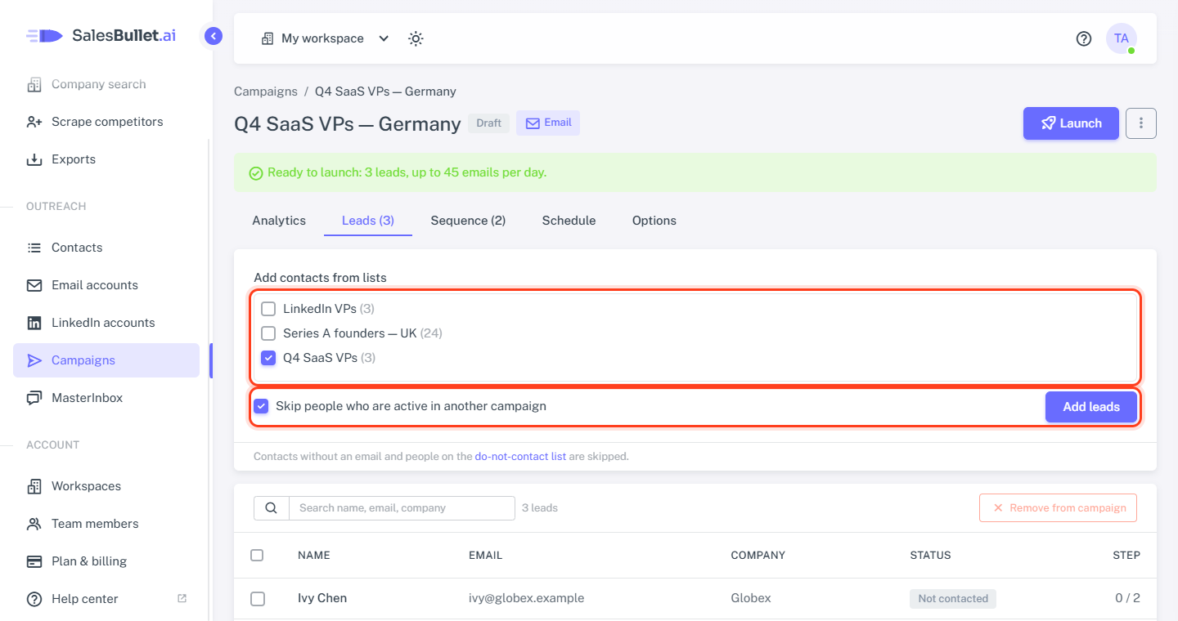
Task: Open the Exports page
Action: coord(106,159)
